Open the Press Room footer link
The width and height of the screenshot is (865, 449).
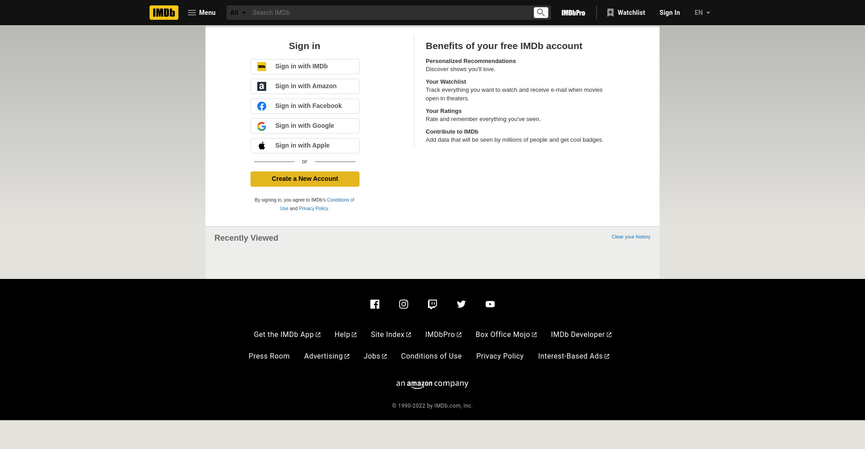[x=269, y=356]
